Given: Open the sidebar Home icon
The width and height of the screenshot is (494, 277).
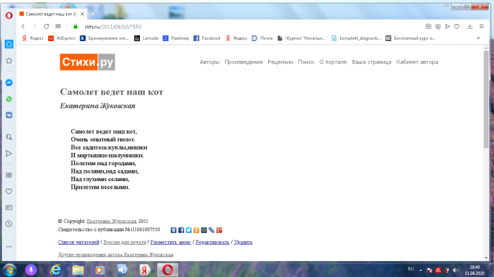Looking at the screenshot, I should click(9, 44).
